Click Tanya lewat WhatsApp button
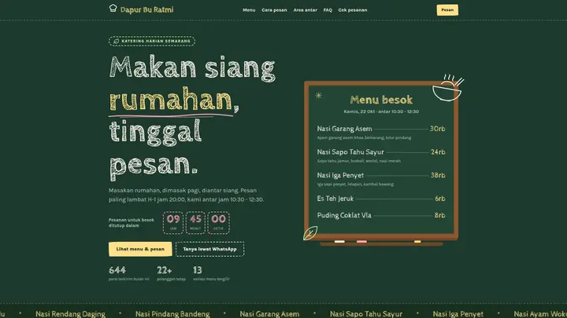 pos(209,249)
